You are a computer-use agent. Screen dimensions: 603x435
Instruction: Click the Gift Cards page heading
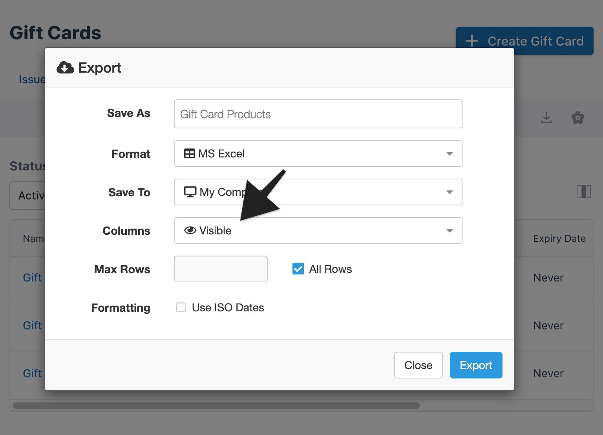point(55,33)
